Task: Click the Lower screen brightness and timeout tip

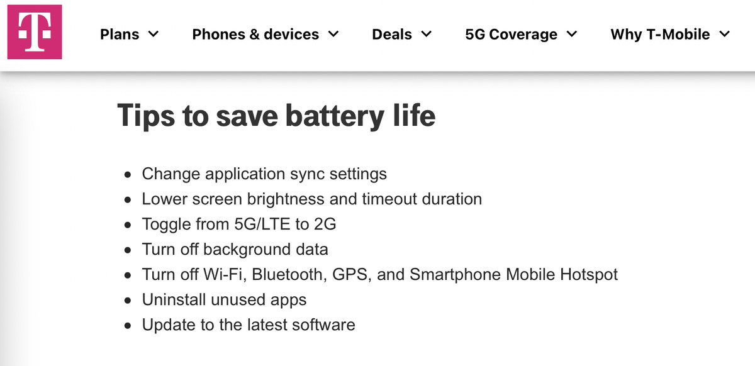Action: click(x=312, y=199)
